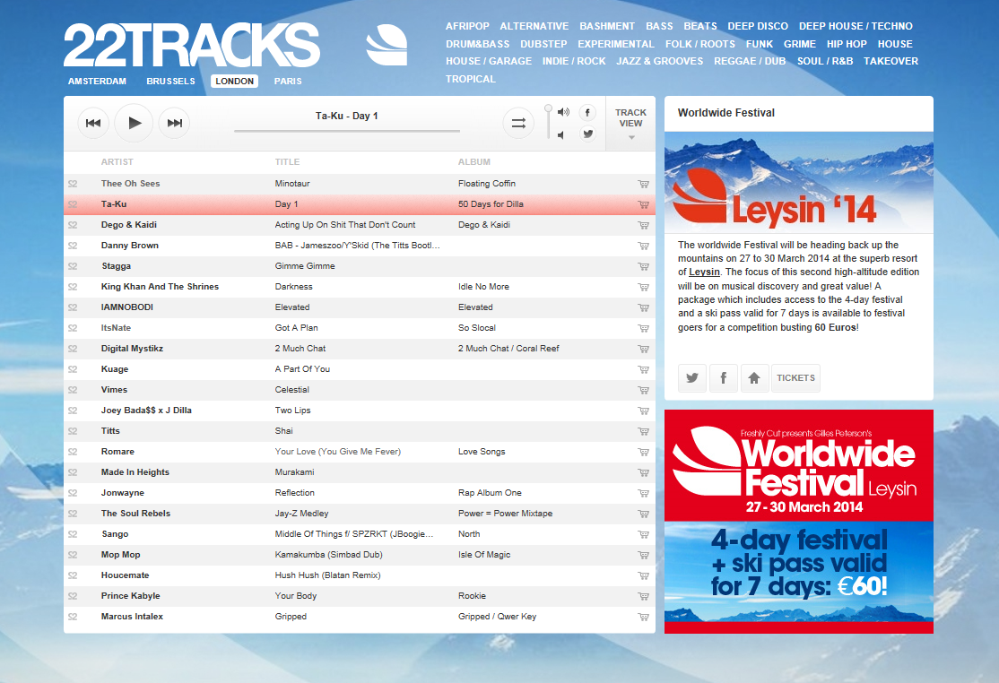Adjust the vertical volume slider

point(548,121)
